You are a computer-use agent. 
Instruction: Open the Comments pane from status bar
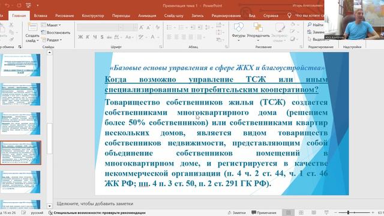pyautogui.click(x=264, y=212)
